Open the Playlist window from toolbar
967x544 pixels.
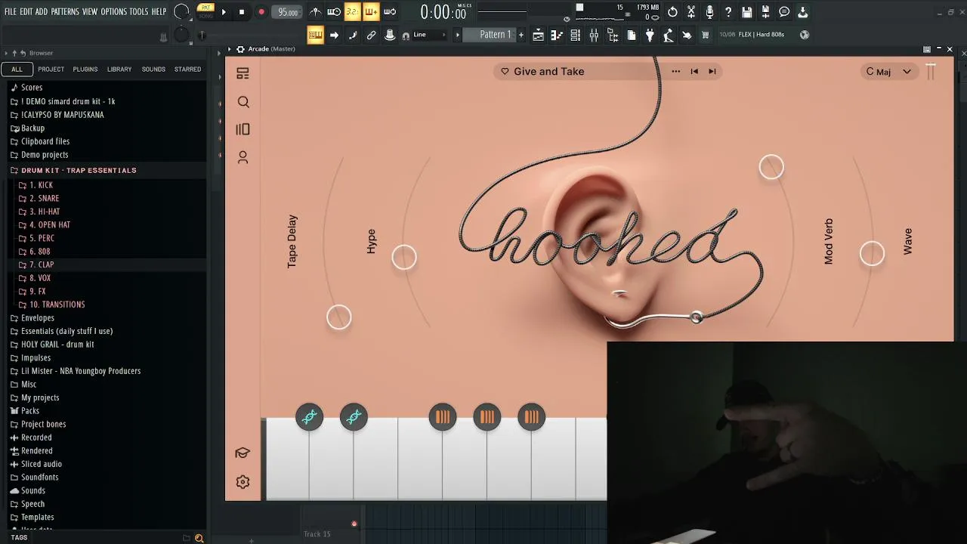[538, 35]
